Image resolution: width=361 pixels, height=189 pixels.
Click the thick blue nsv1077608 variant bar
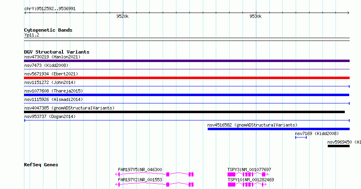pyautogui.click(x=187, y=95)
